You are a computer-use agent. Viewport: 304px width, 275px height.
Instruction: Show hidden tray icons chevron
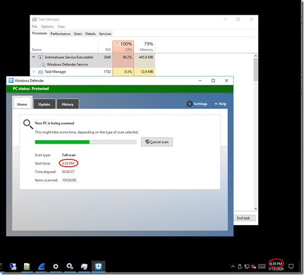[233, 266]
